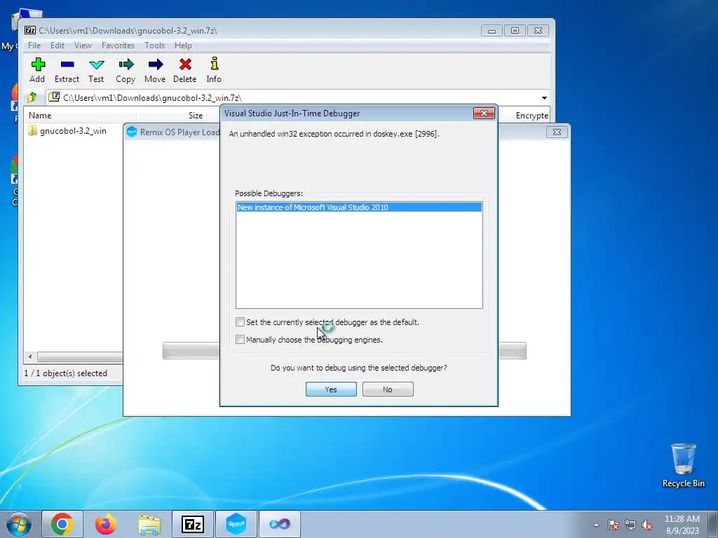
Task: Click the network tray icon
Action: point(630,525)
